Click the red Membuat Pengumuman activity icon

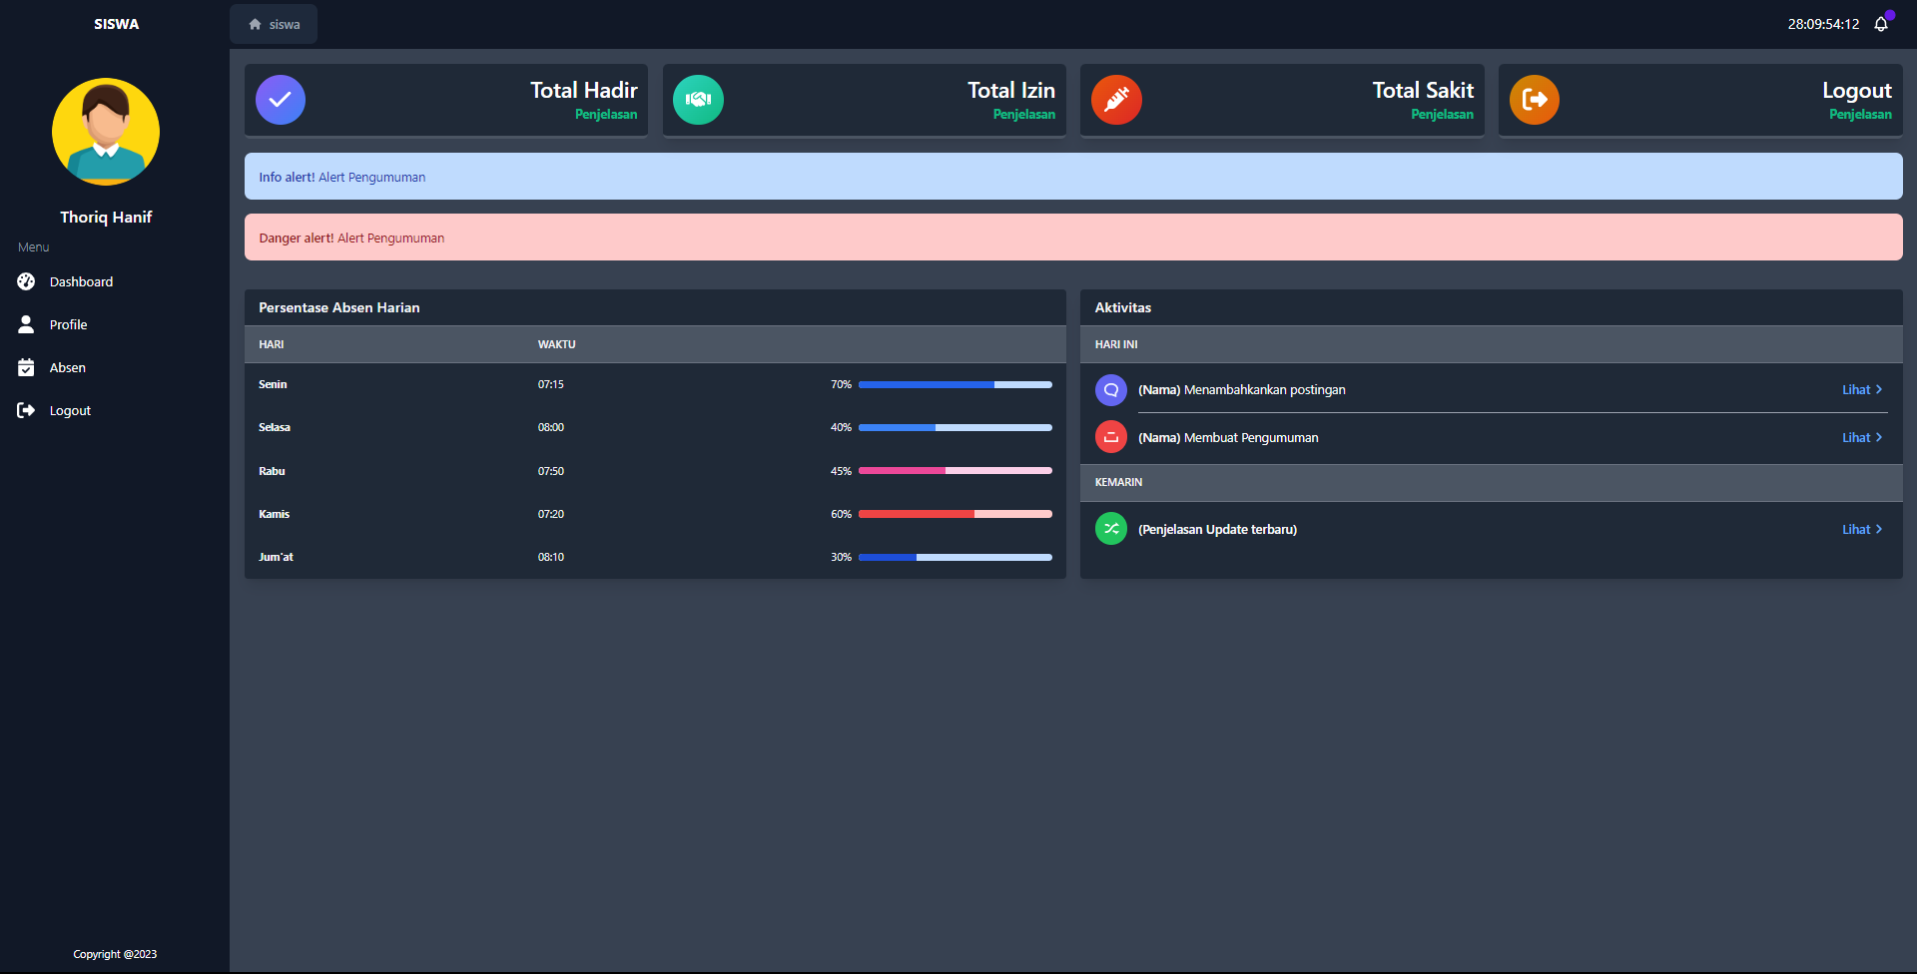click(x=1111, y=437)
